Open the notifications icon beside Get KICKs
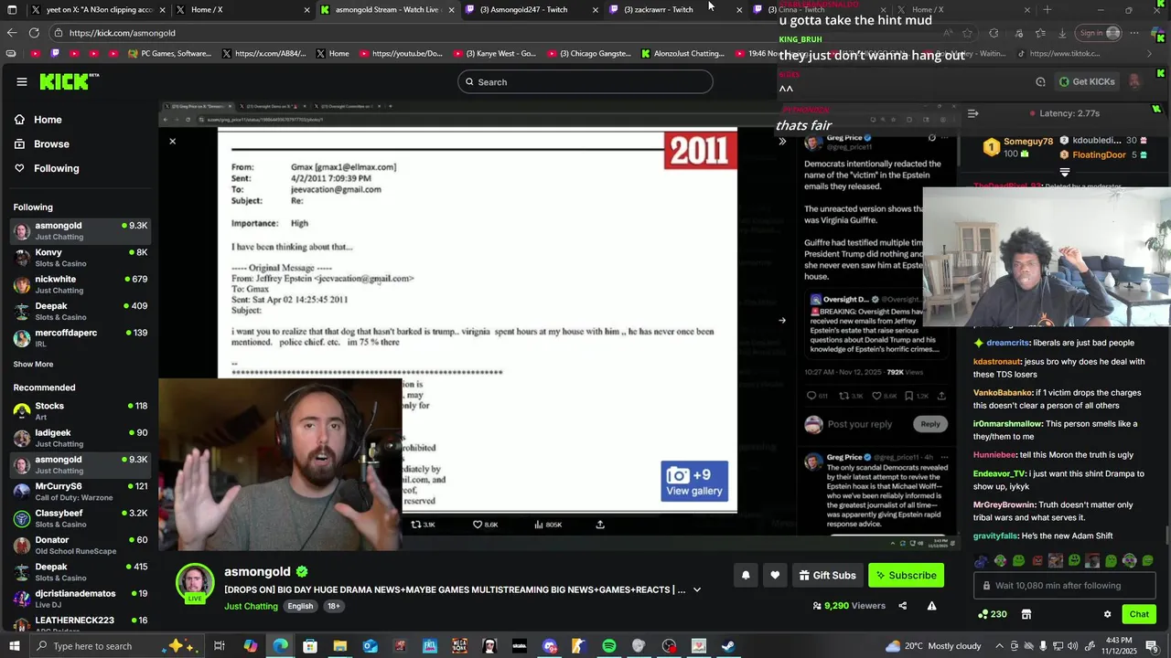 coord(1040,82)
